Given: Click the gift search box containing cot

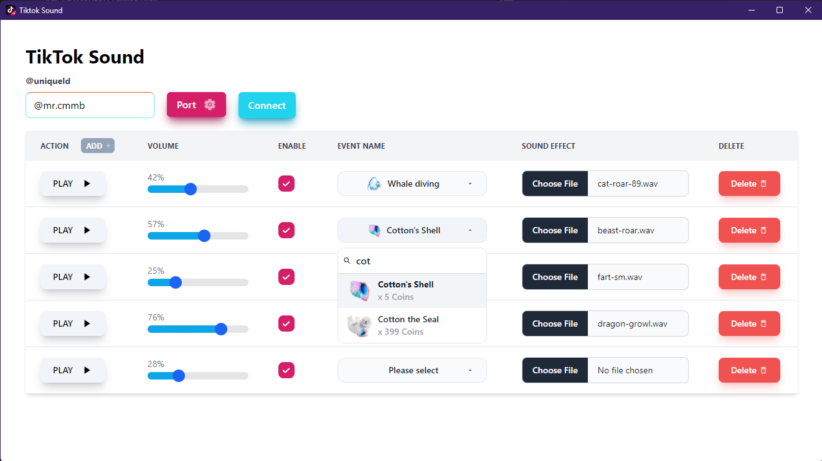Looking at the screenshot, I should pos(412,261).
